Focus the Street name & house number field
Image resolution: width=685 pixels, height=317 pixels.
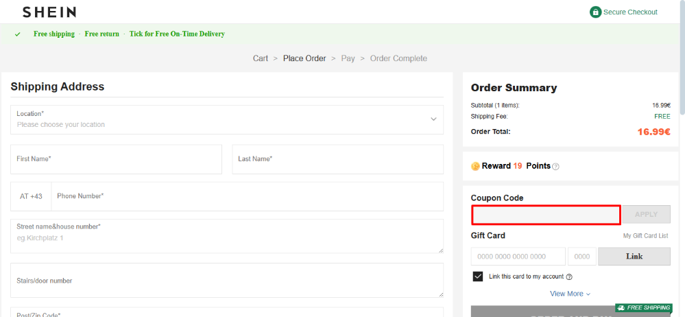[227, 236]
